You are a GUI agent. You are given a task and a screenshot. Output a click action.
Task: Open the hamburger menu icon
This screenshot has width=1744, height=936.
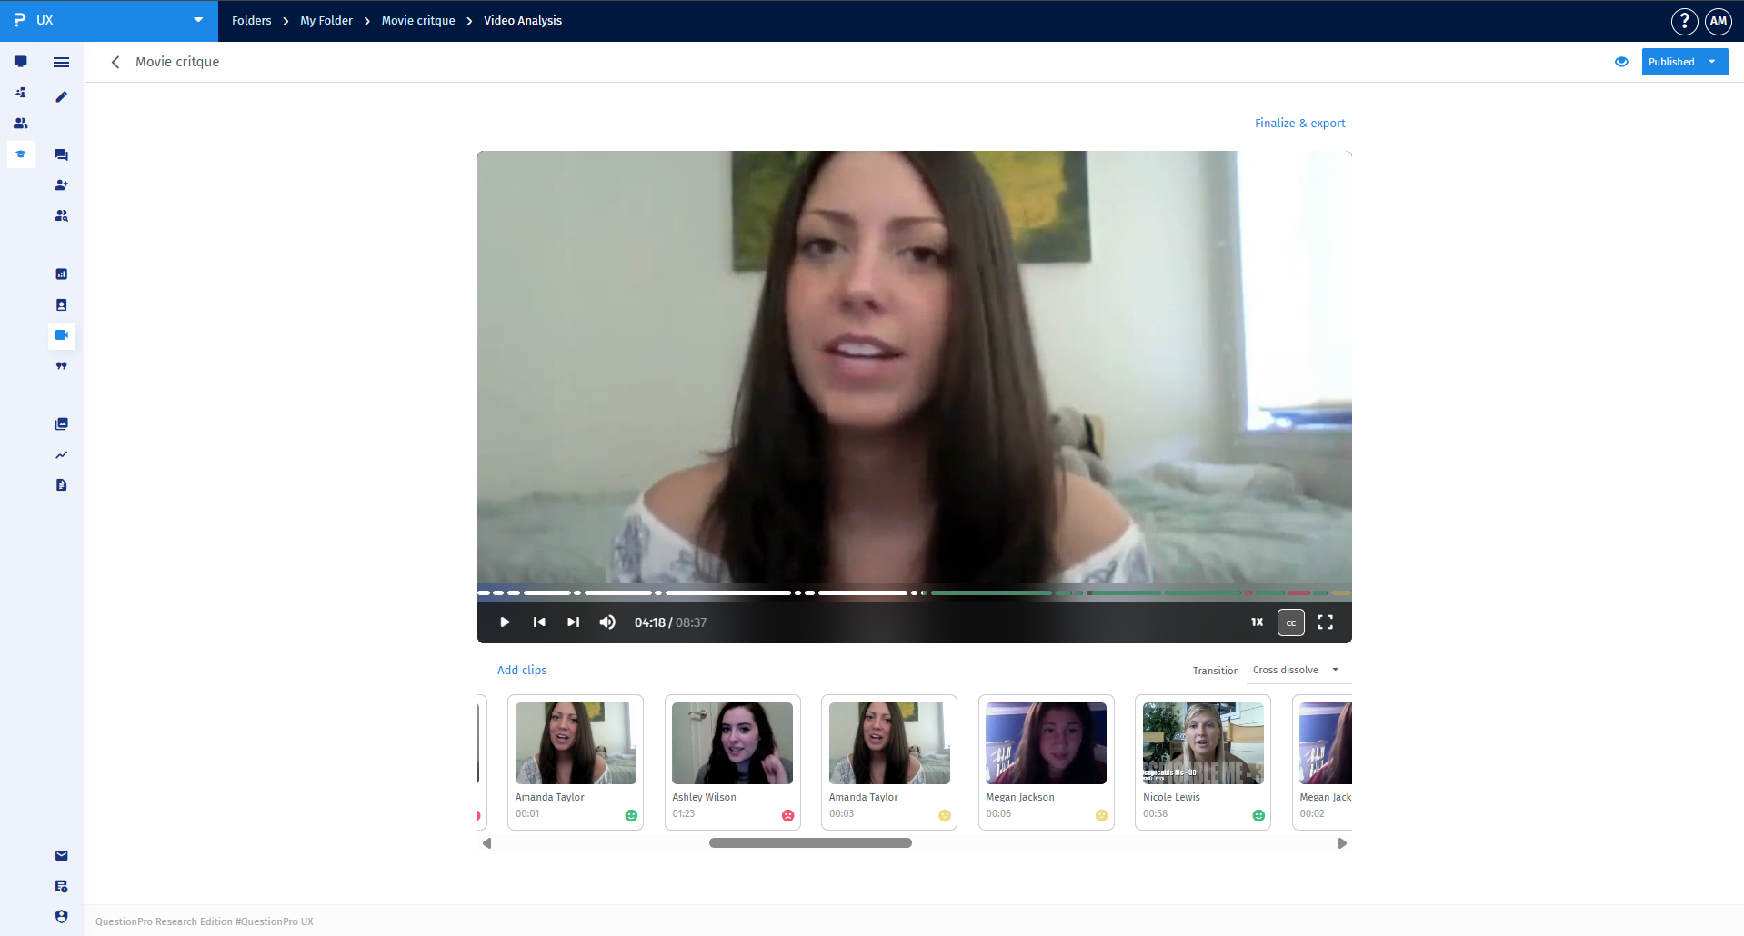pyautogui.click(x=62, y=62)
